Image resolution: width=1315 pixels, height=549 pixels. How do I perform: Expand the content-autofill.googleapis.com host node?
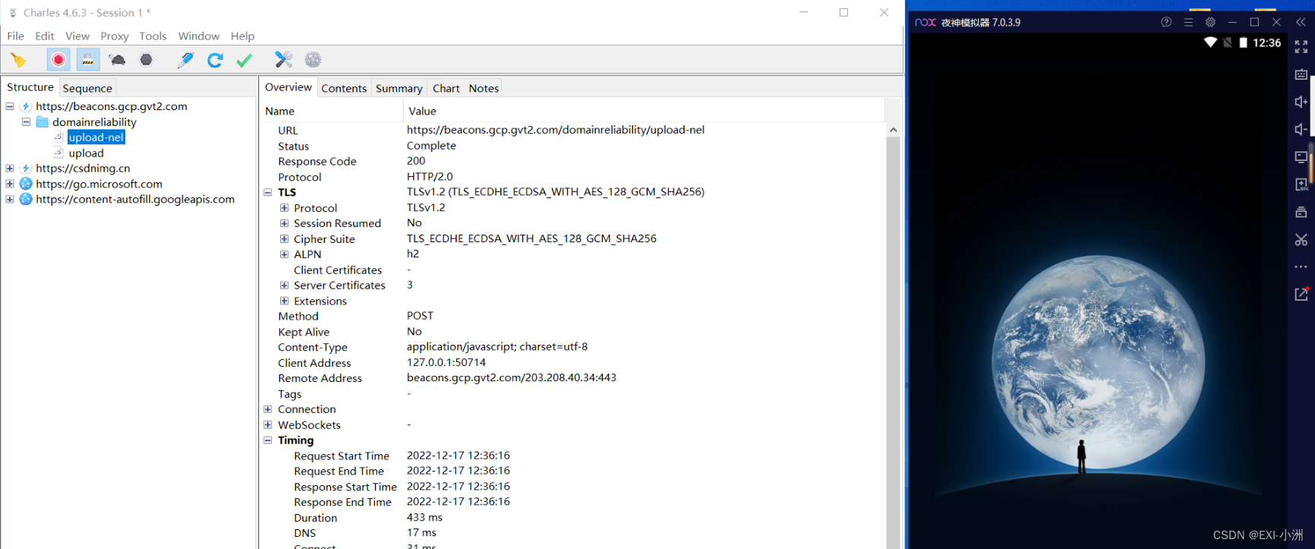10,199
